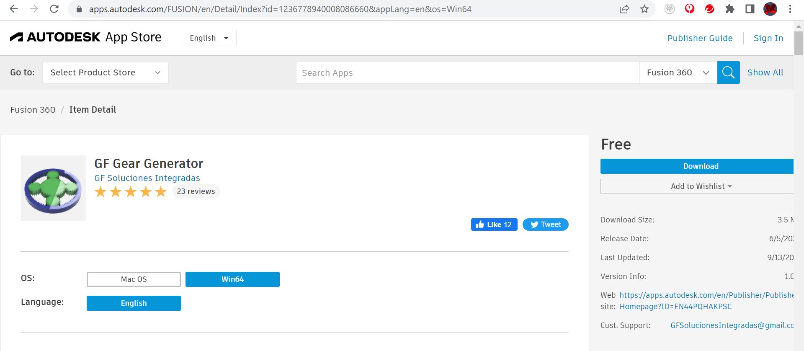View site security padlock info
804x351 pixels.
pos(79,9)
